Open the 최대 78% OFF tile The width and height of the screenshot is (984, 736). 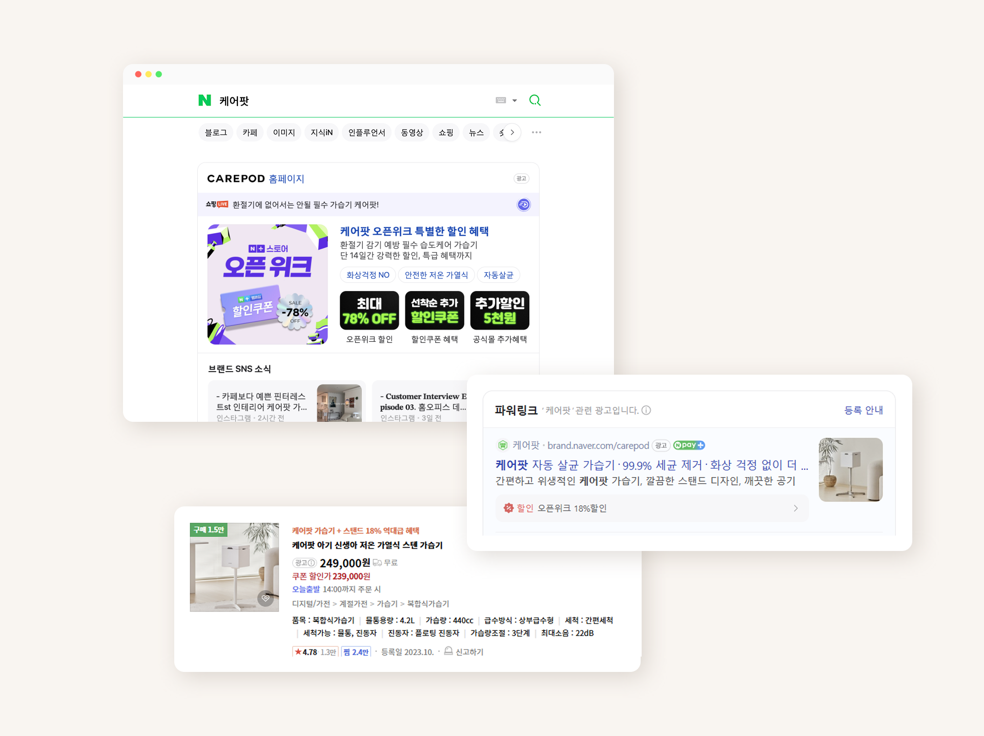tap(370, 311)
